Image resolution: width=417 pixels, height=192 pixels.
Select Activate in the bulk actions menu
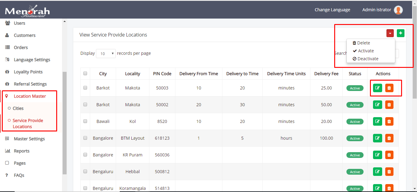(366, 51)
